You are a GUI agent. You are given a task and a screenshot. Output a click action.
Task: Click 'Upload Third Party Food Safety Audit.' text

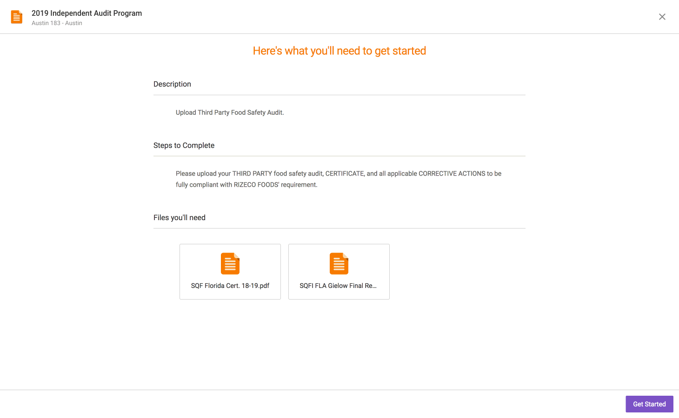pyautogui.click(x=230, y=112)
